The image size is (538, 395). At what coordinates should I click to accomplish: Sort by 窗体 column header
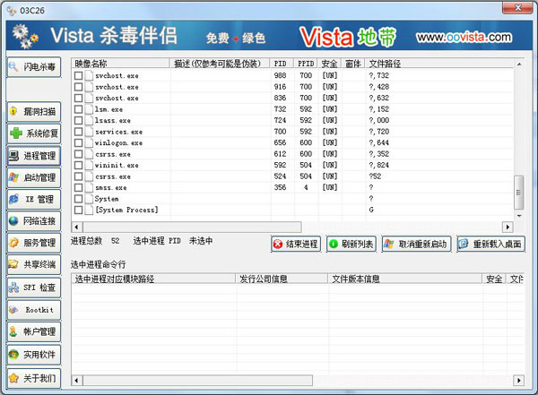tap(353, 64)
